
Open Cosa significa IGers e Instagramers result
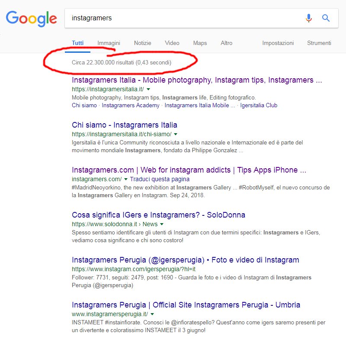pos(158,215)
